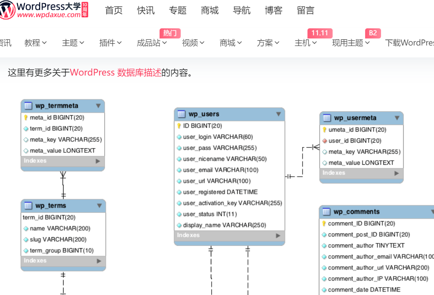The height and width of the screenshot is (295, 434).
Task: Expand the 教程 dropdown
Action: [x=35, y=43]
